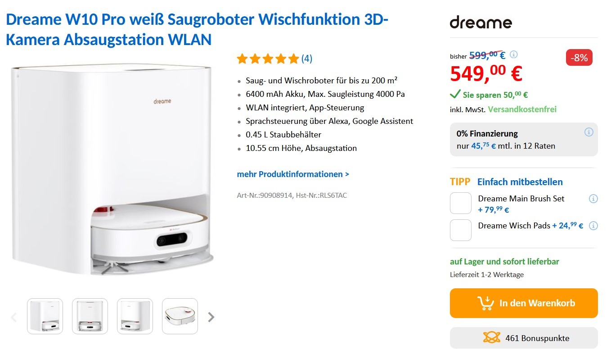Select the robot top-view thumbnail

click(x=180, y=316)
